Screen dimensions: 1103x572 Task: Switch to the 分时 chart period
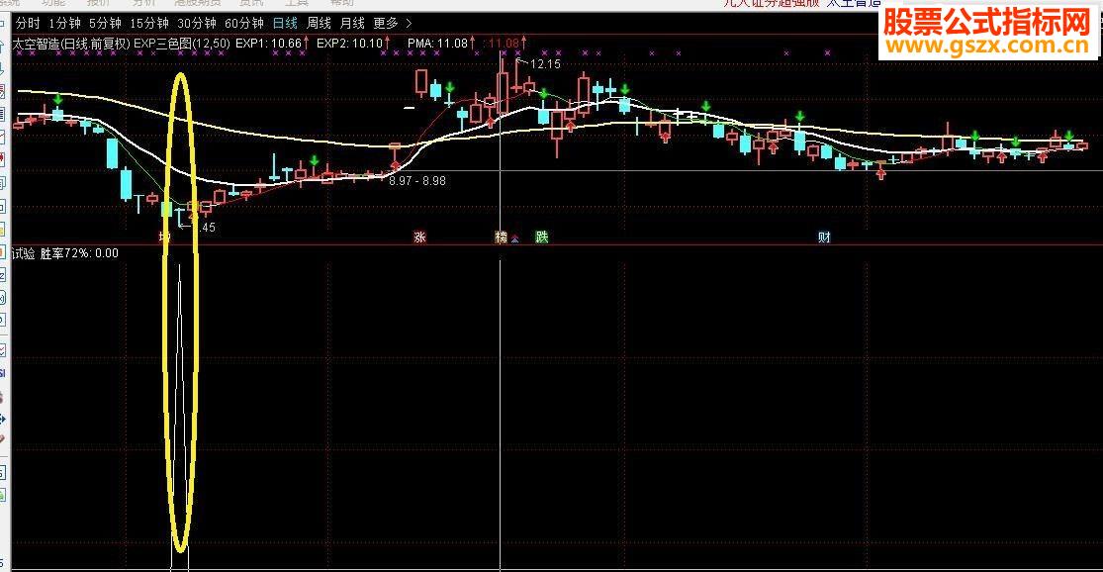[x=28, y=23]
